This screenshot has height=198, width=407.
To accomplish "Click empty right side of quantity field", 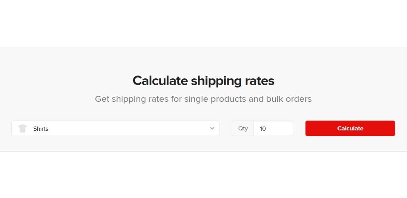I will click(x=282, y=128).
